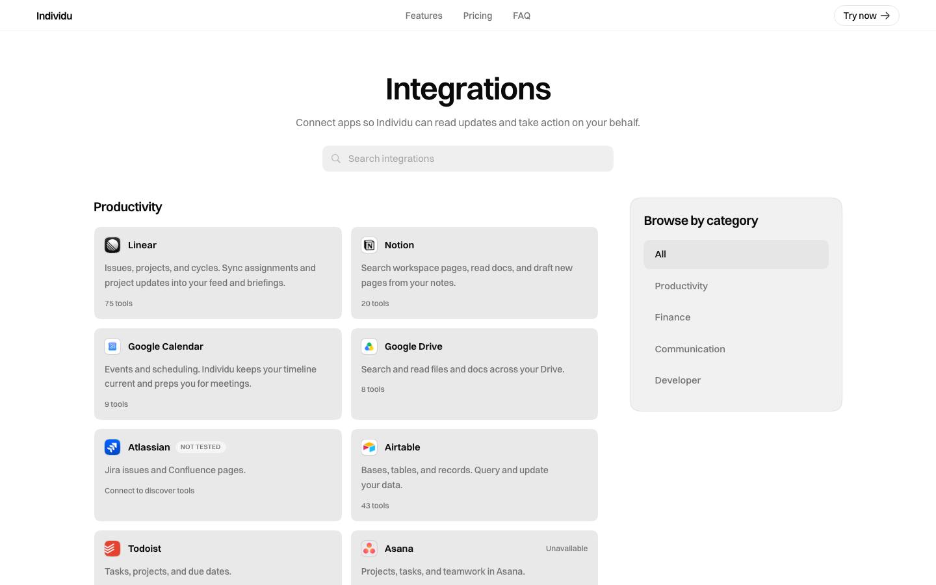Open the Notion integration title

(x=399, y=245)
